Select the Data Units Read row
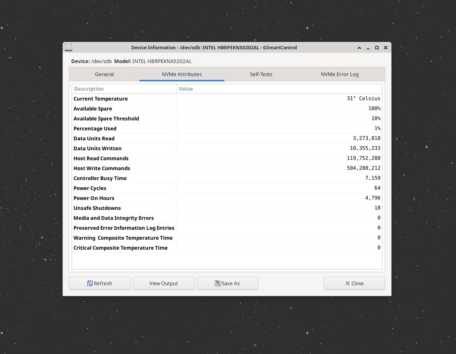The height and width of the screenshot is (354, 456). click(x=227, y=138)
